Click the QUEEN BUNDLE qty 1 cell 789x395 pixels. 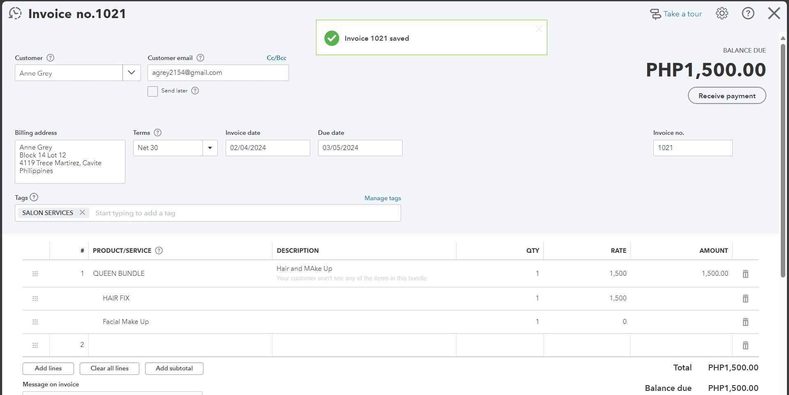pos(500,274)
